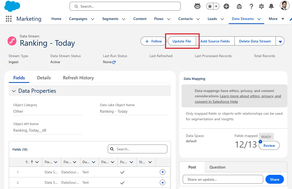Click the Share an update field

pos(223,179)
